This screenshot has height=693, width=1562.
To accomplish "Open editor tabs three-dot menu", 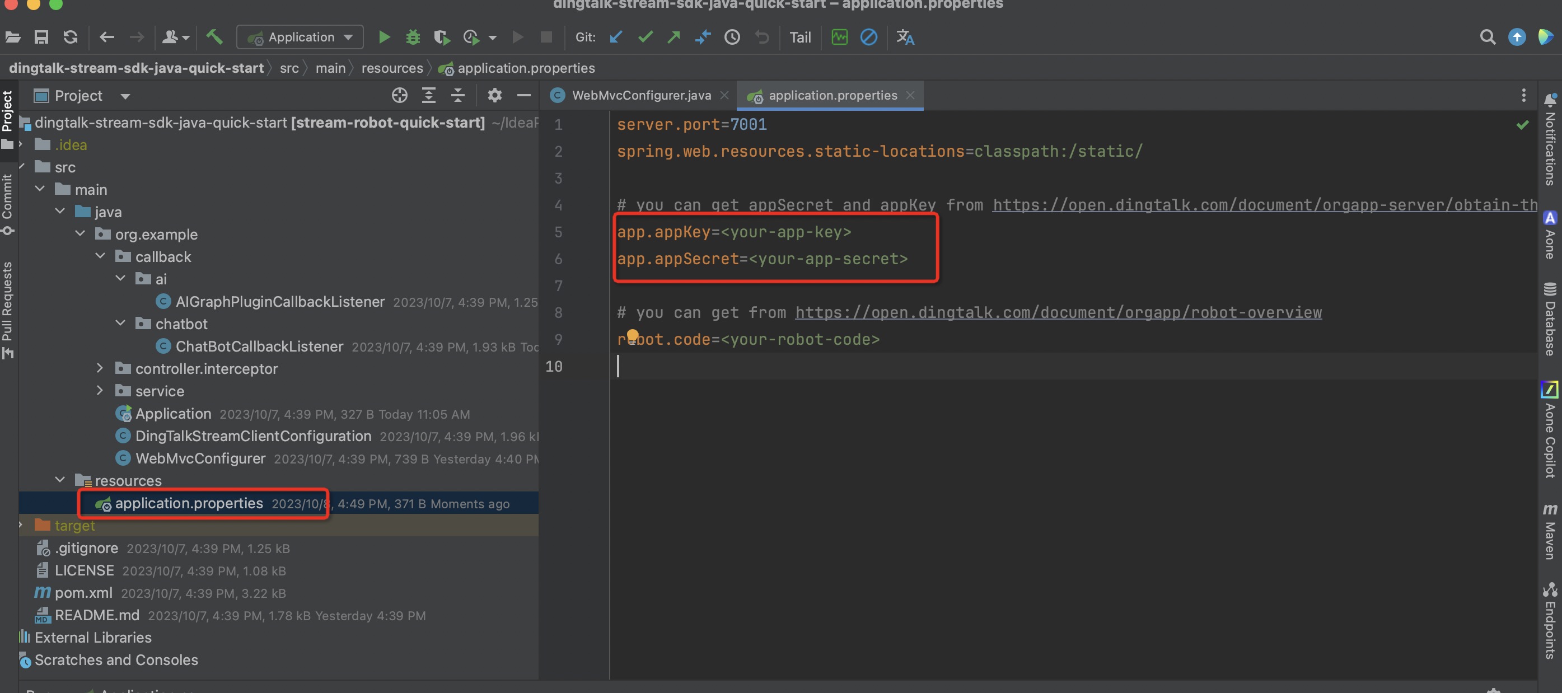I will (1524, 95).
